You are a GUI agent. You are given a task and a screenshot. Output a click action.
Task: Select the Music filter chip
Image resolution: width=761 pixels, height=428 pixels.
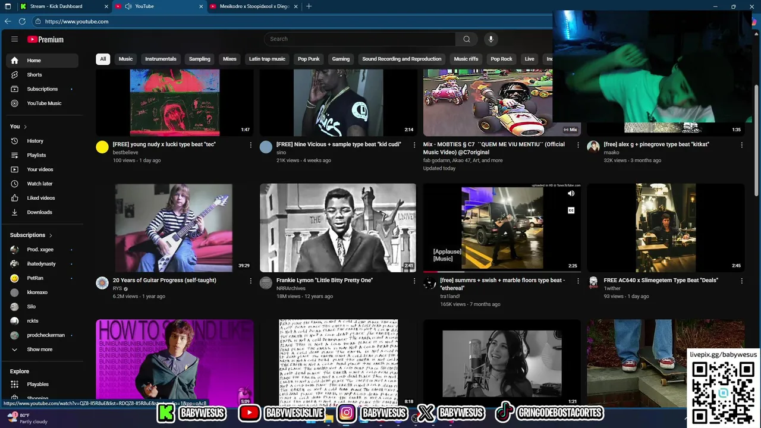pyautogui.click(x=125, y=59)
